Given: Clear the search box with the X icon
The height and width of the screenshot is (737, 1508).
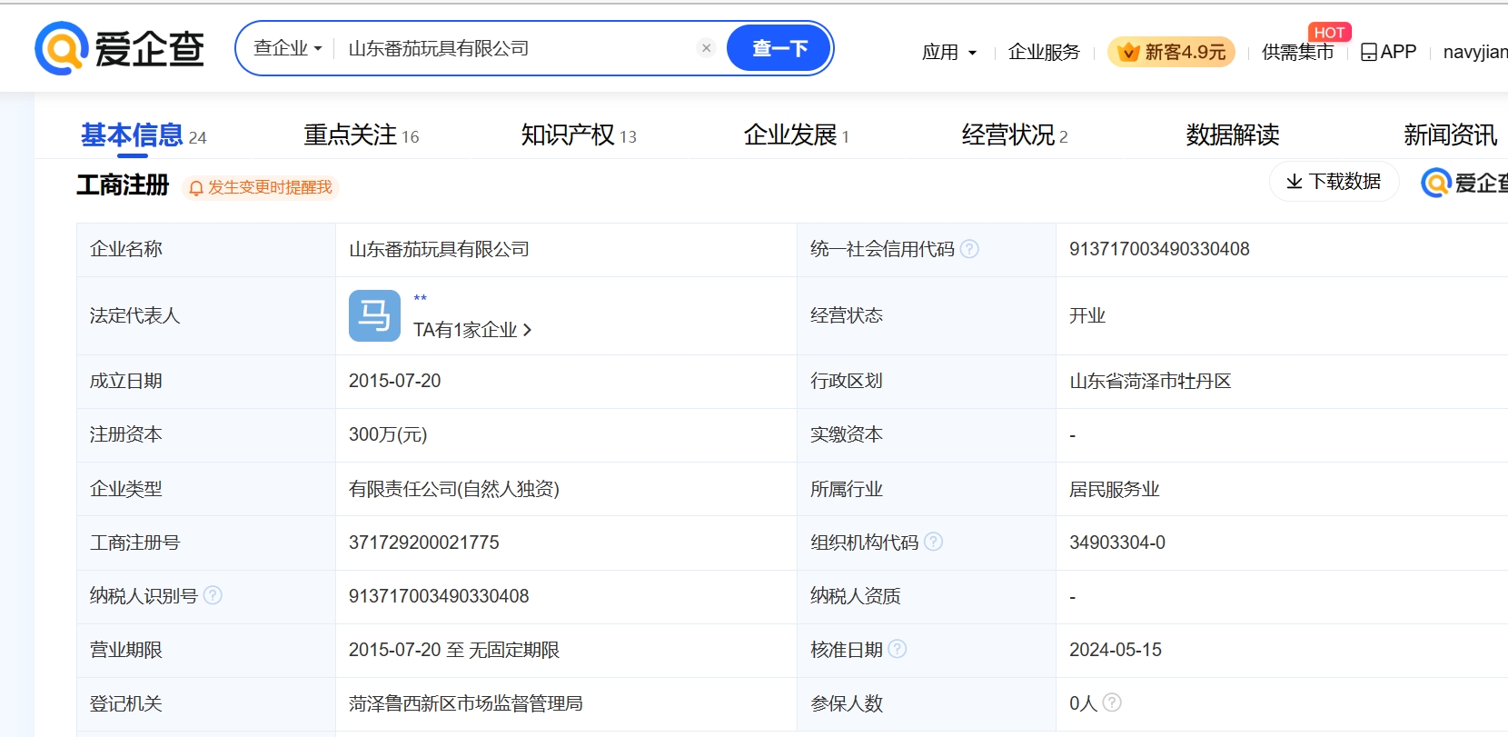Looking at the screenshot, I should tap(706, 48).
